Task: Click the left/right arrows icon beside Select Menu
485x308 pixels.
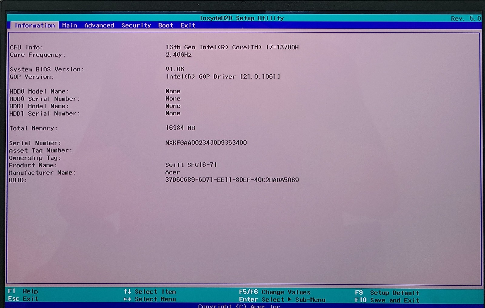Action: 127,299
